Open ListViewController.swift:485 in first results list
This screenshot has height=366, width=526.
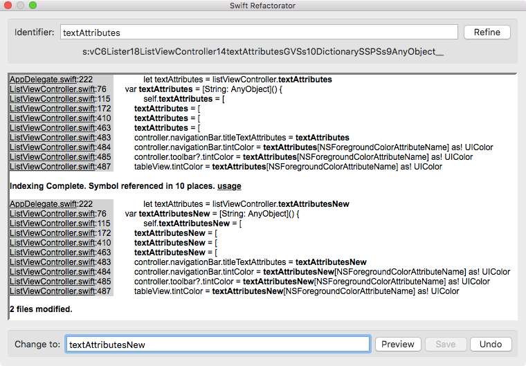coord(60,157)
